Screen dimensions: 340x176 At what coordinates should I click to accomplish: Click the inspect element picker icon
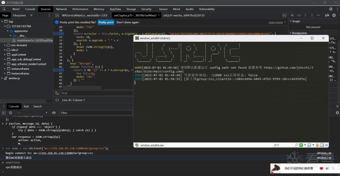[x=4, y=9]
